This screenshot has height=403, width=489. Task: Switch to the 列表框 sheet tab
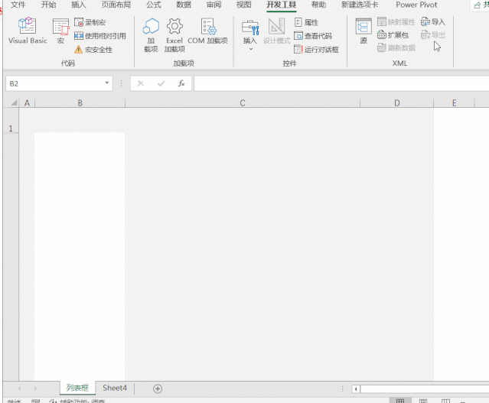[x=77, y=388]
